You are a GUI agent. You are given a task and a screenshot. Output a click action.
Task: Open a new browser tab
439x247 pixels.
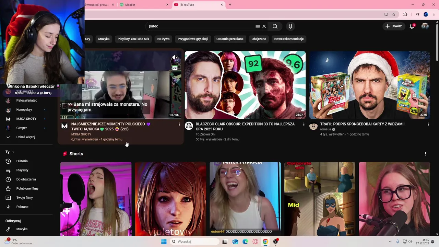(x=230, y=5)
